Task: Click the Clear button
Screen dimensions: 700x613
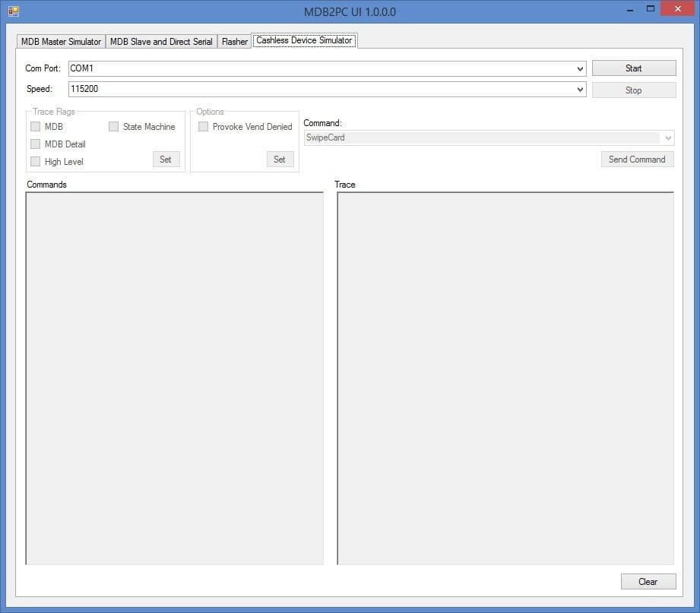Action: tap(648, 581)
